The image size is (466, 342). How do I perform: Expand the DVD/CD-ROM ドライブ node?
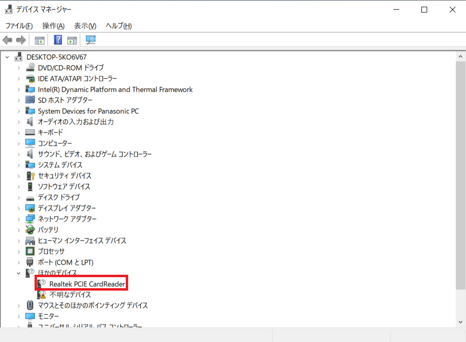19,68
